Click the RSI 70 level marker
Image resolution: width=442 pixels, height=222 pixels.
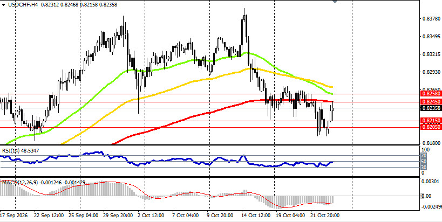tap(424, 155)
